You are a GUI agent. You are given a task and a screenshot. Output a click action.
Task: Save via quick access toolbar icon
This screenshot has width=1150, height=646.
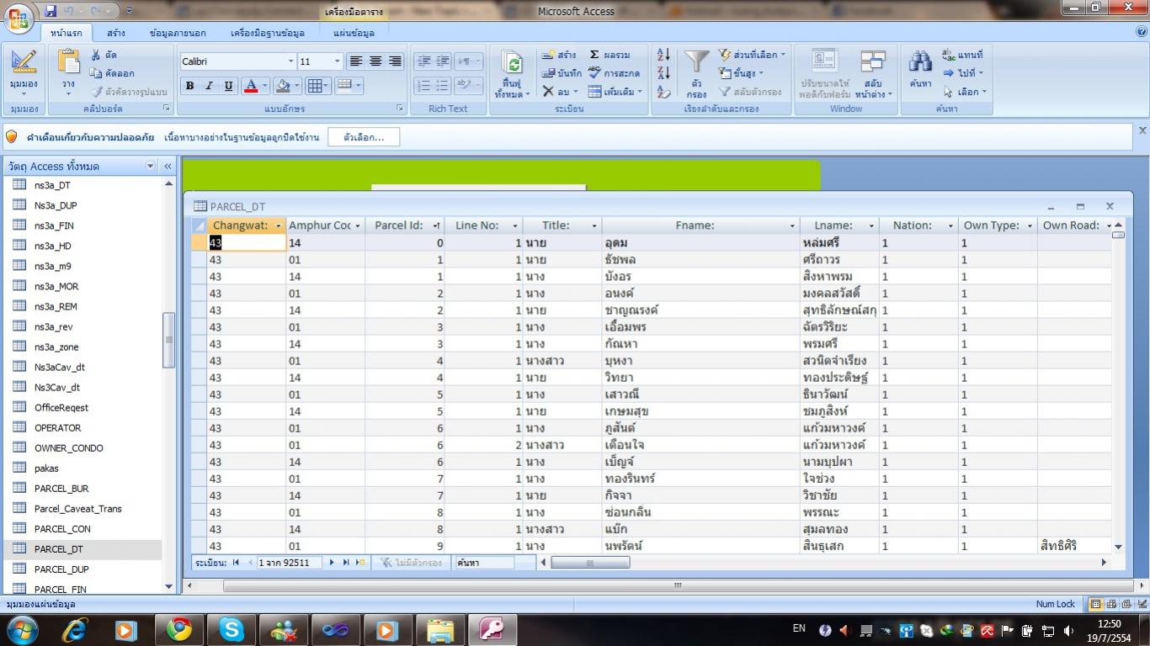click(x=51, y=11)
